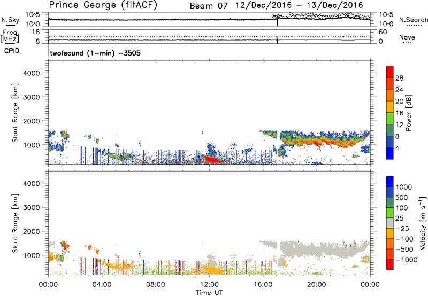
Task: Click the "100" label on the velocity colorbar
Action: [402, 208]
